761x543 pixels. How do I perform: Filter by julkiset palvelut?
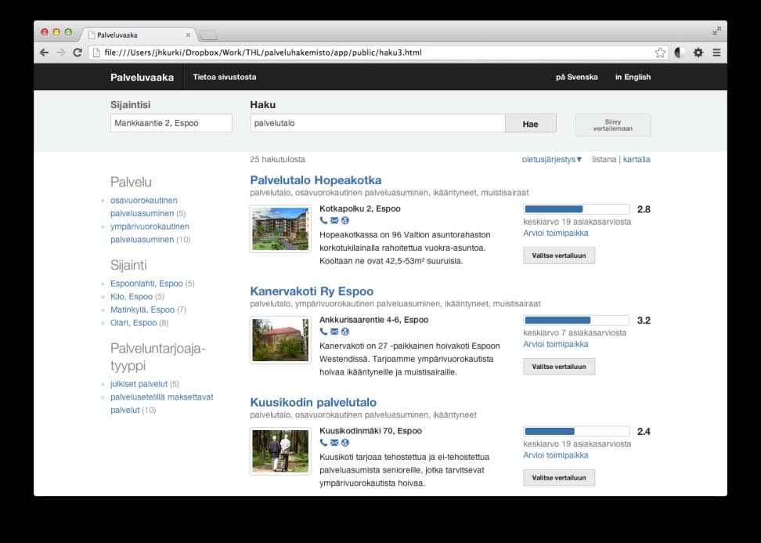click(x=139, y=384)
